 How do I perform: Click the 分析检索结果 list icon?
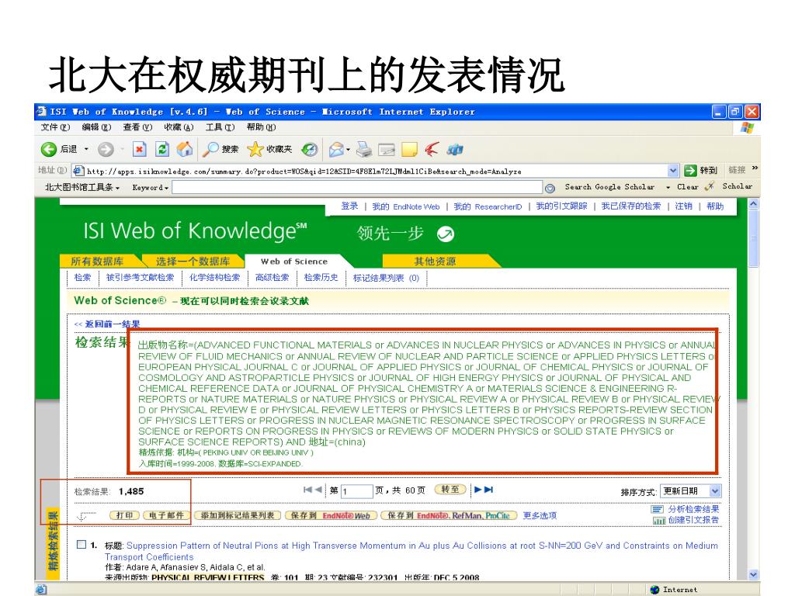[x=658, y=509]
